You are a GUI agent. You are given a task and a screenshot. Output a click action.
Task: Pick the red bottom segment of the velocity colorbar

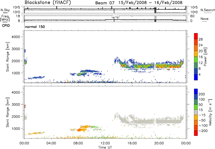click(196, 133)
